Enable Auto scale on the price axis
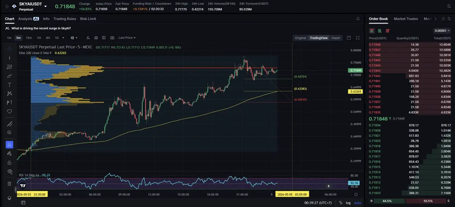 (x=358, y=203)
